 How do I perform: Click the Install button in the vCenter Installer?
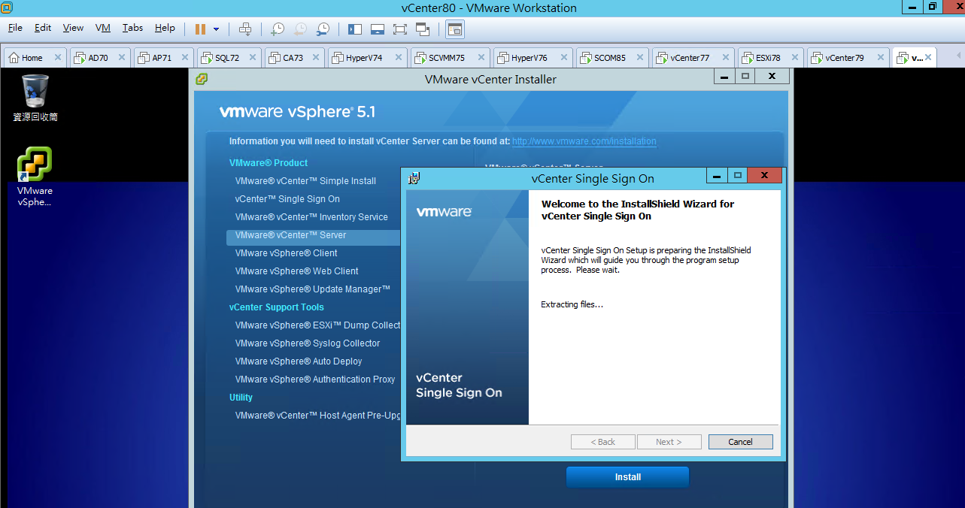(627, 477)
